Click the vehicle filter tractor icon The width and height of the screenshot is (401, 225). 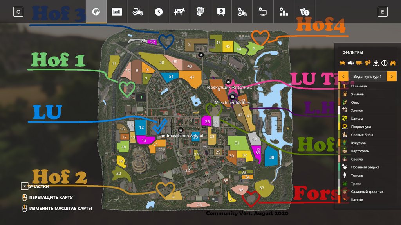coord(342,63)
